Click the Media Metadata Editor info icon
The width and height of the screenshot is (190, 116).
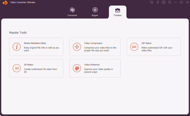pos(16,47)
